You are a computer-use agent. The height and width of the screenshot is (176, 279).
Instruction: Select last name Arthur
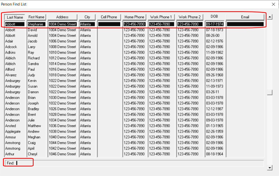pos(10,154)
